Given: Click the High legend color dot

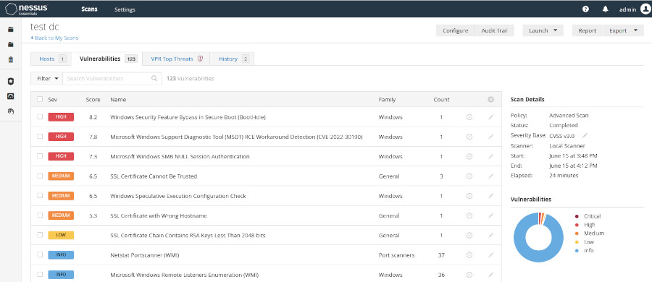Looking at the screenshot, I should tap(577, 225).
